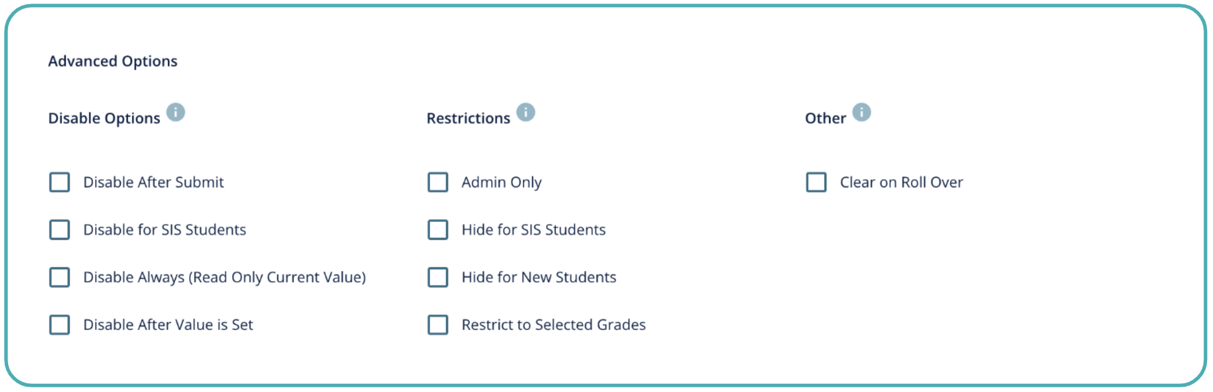
Task: Enable the Disable After Submit checkbox
Action: (60, 183)
